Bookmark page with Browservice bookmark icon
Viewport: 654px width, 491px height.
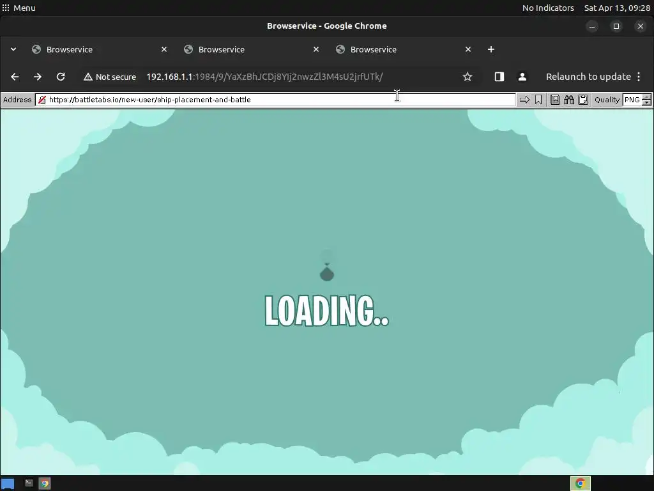point(538,100)
